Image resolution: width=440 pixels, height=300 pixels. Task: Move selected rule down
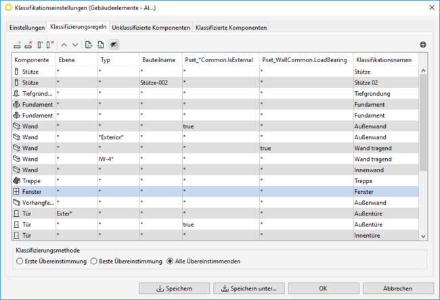click(75, 45)
